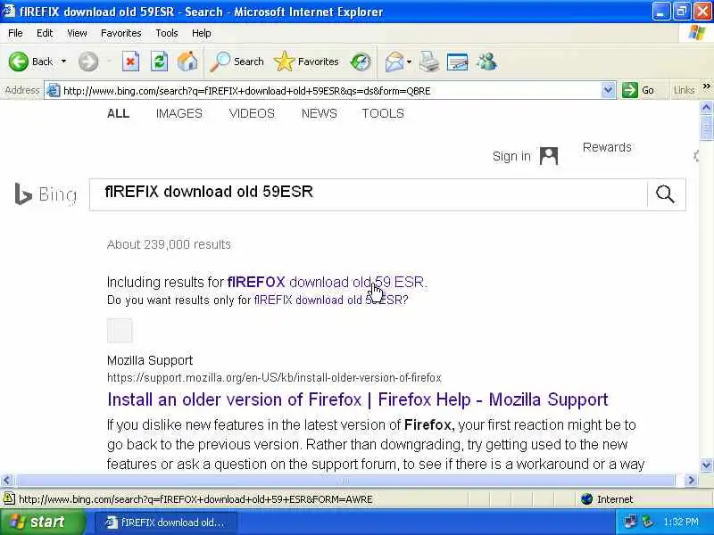Open the Favorites menu

point(121,33)
